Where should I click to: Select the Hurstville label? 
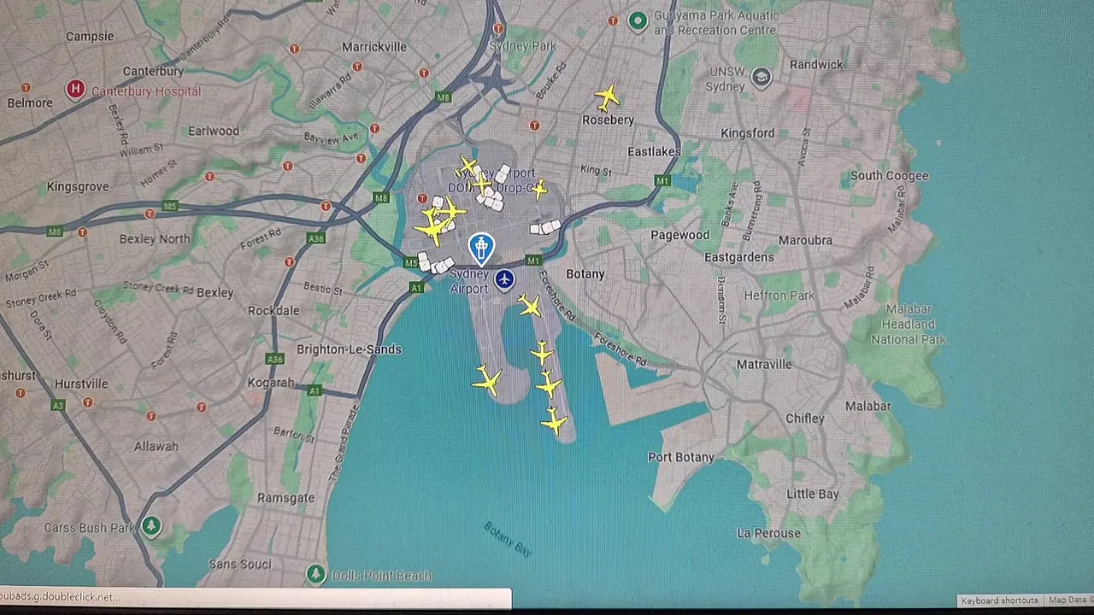click(x=81, y=384)
